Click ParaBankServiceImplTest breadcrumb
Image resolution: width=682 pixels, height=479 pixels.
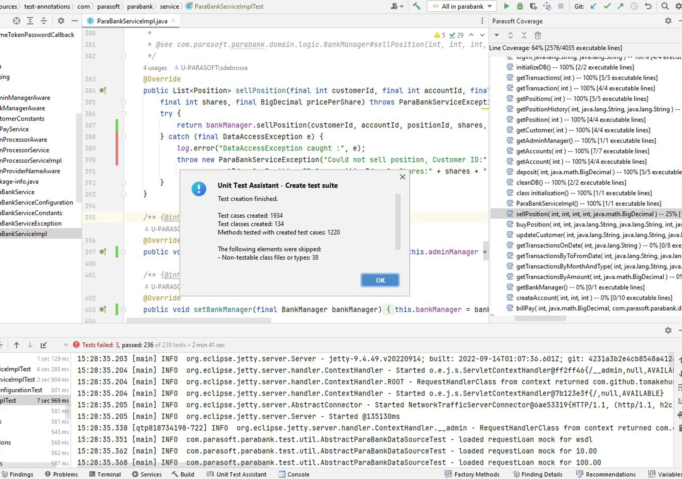coord(225,6)
